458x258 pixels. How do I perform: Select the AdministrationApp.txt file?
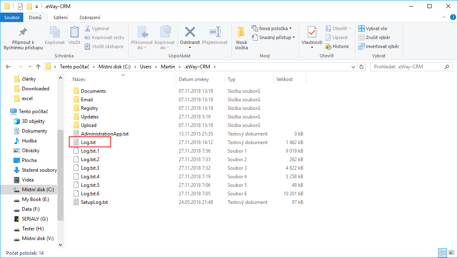pyautogui.click(x=105, y=134)
